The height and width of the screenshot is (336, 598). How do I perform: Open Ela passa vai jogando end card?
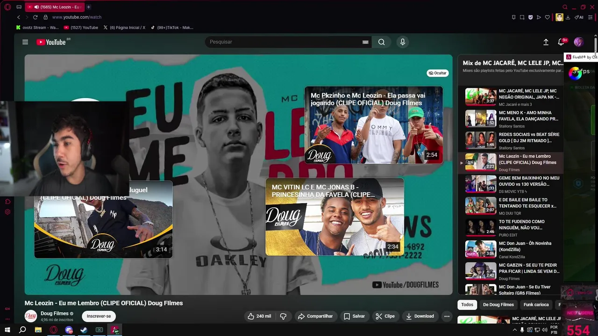click(374, 125)
